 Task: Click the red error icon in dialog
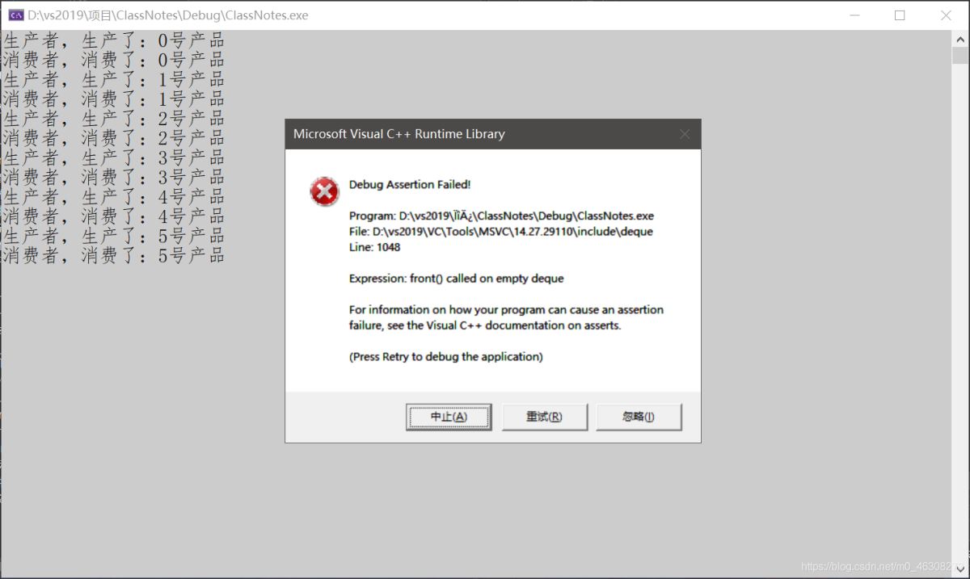(324, 192)
